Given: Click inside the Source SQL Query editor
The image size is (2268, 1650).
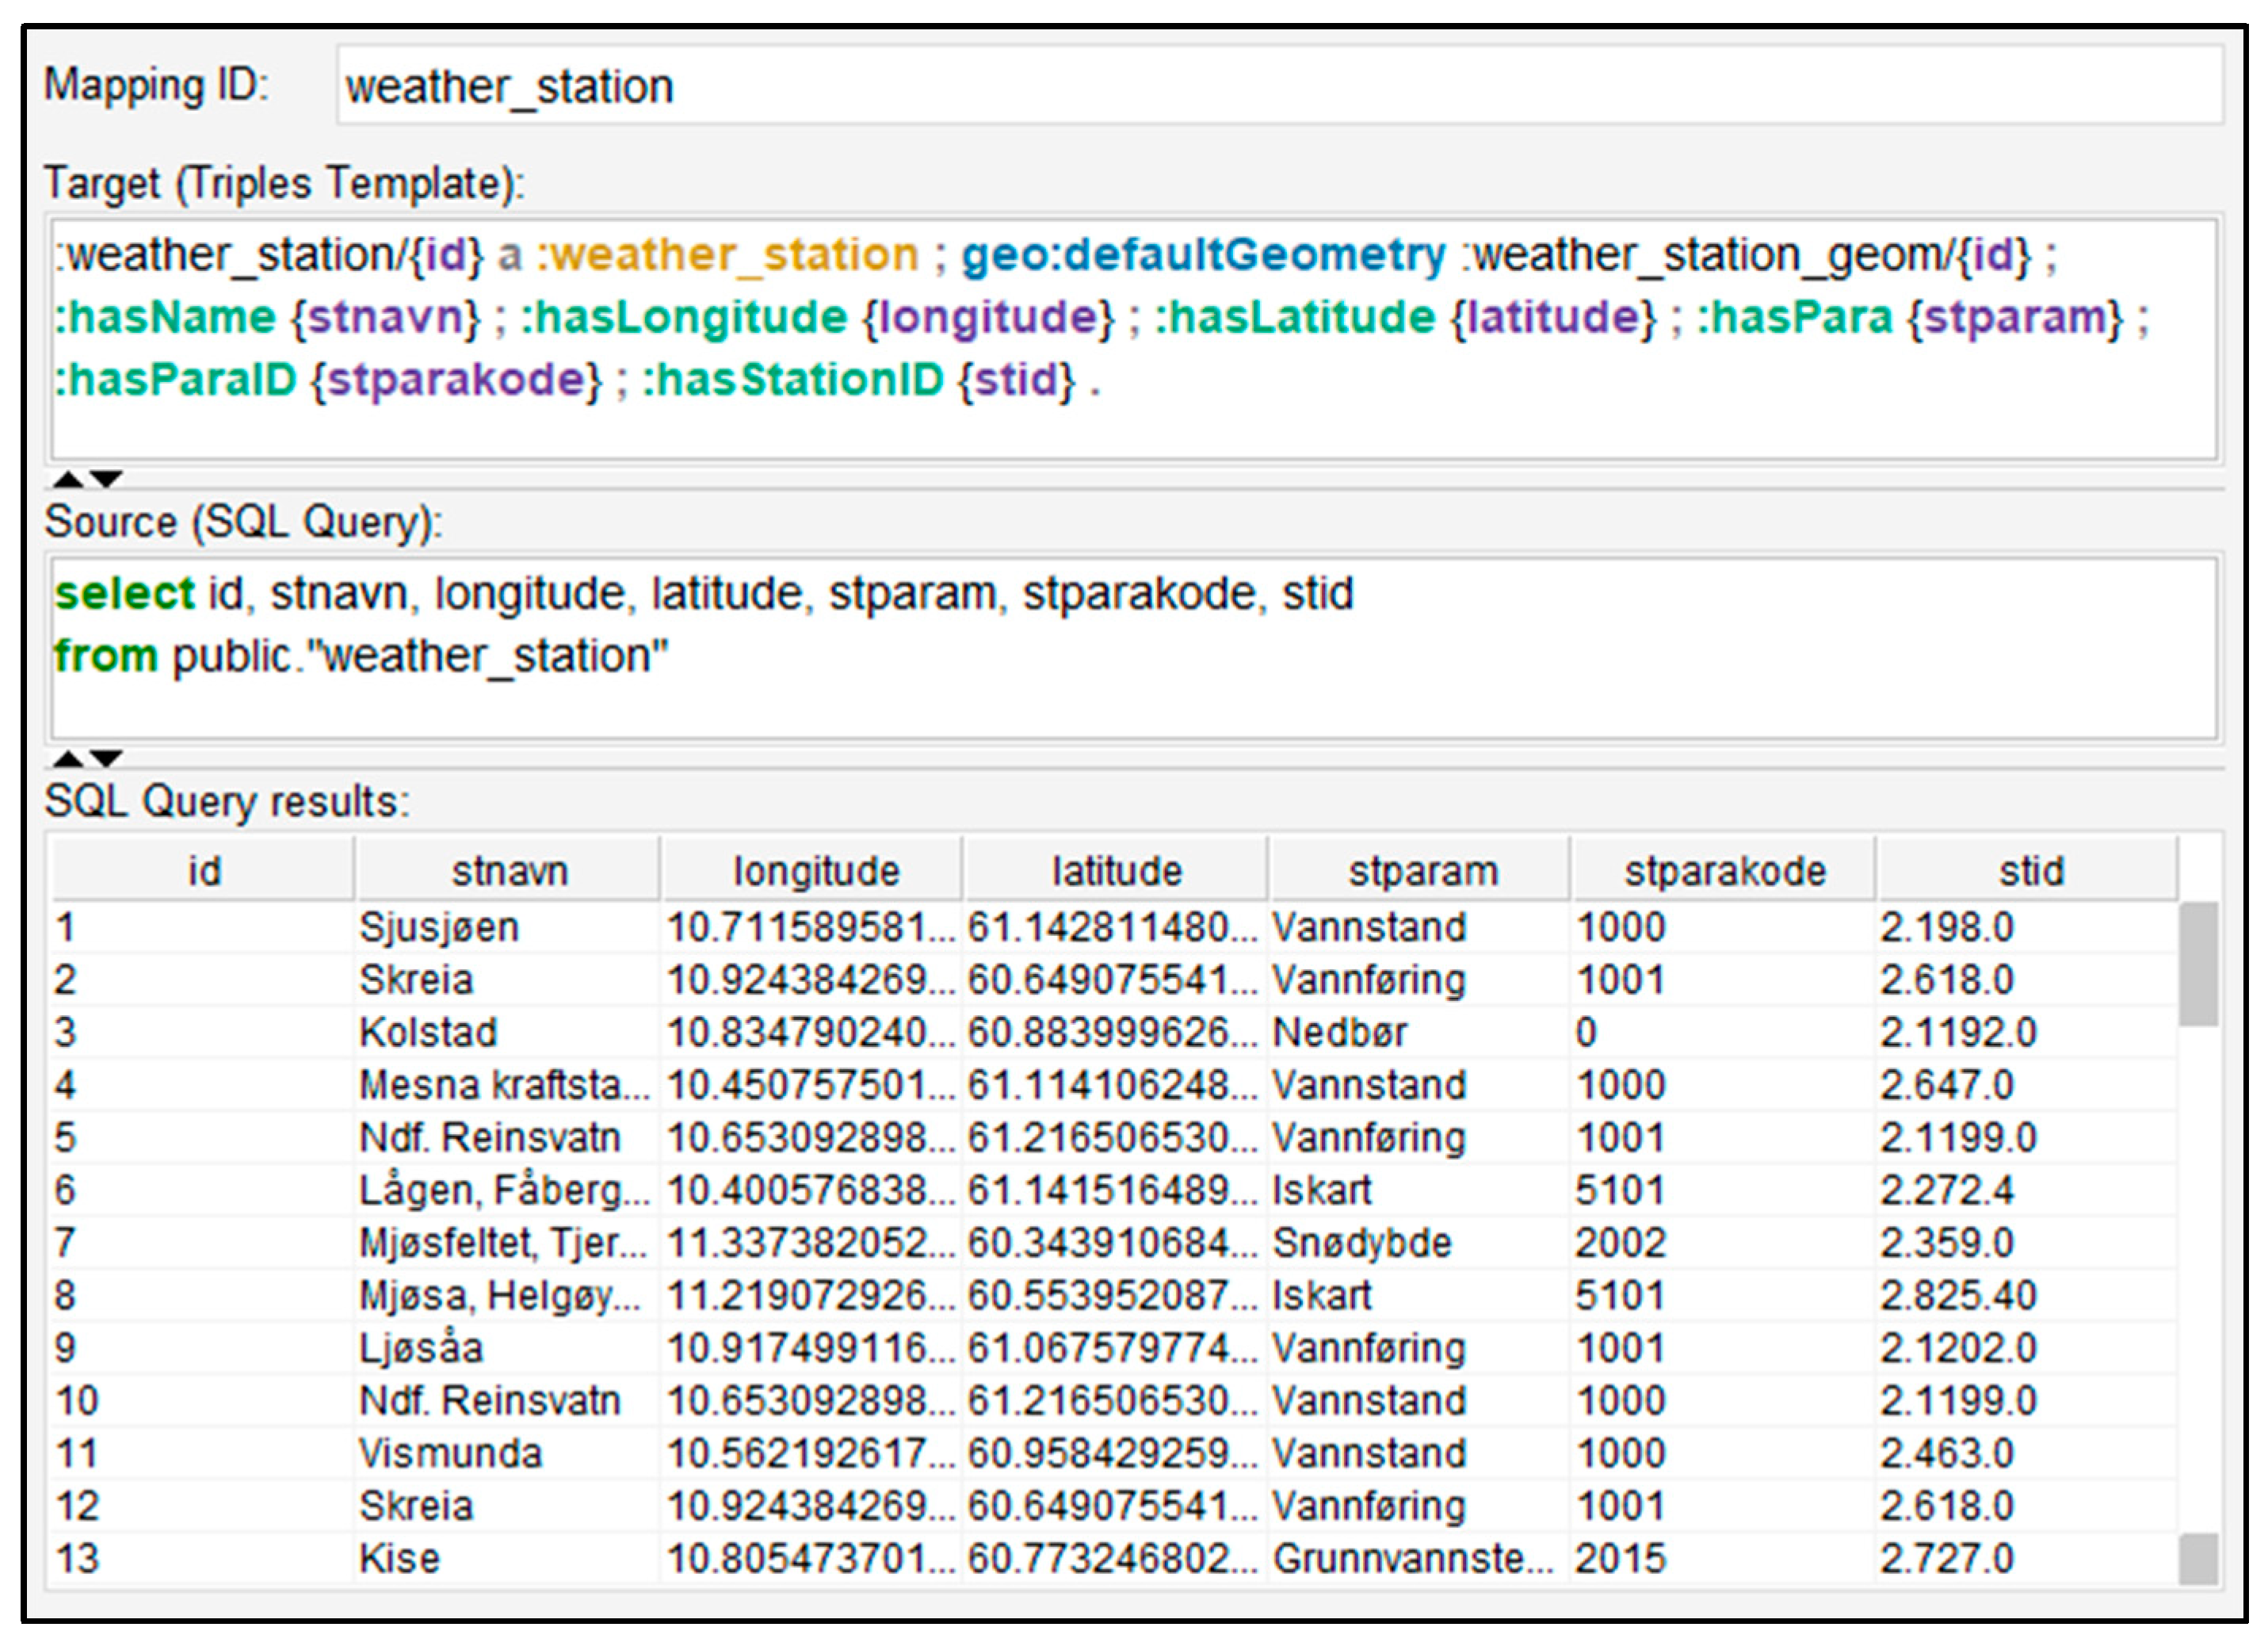Looking at the screenshot, I should pos(1134,648).
